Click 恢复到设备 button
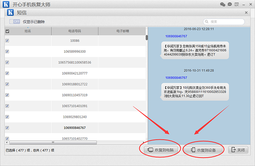Screen dimensions: 255x166 coord(203,150)
